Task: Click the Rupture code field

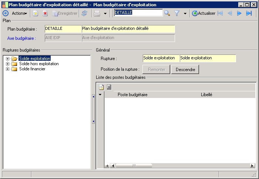Action: pyautogui.click(x=161, y=58)
